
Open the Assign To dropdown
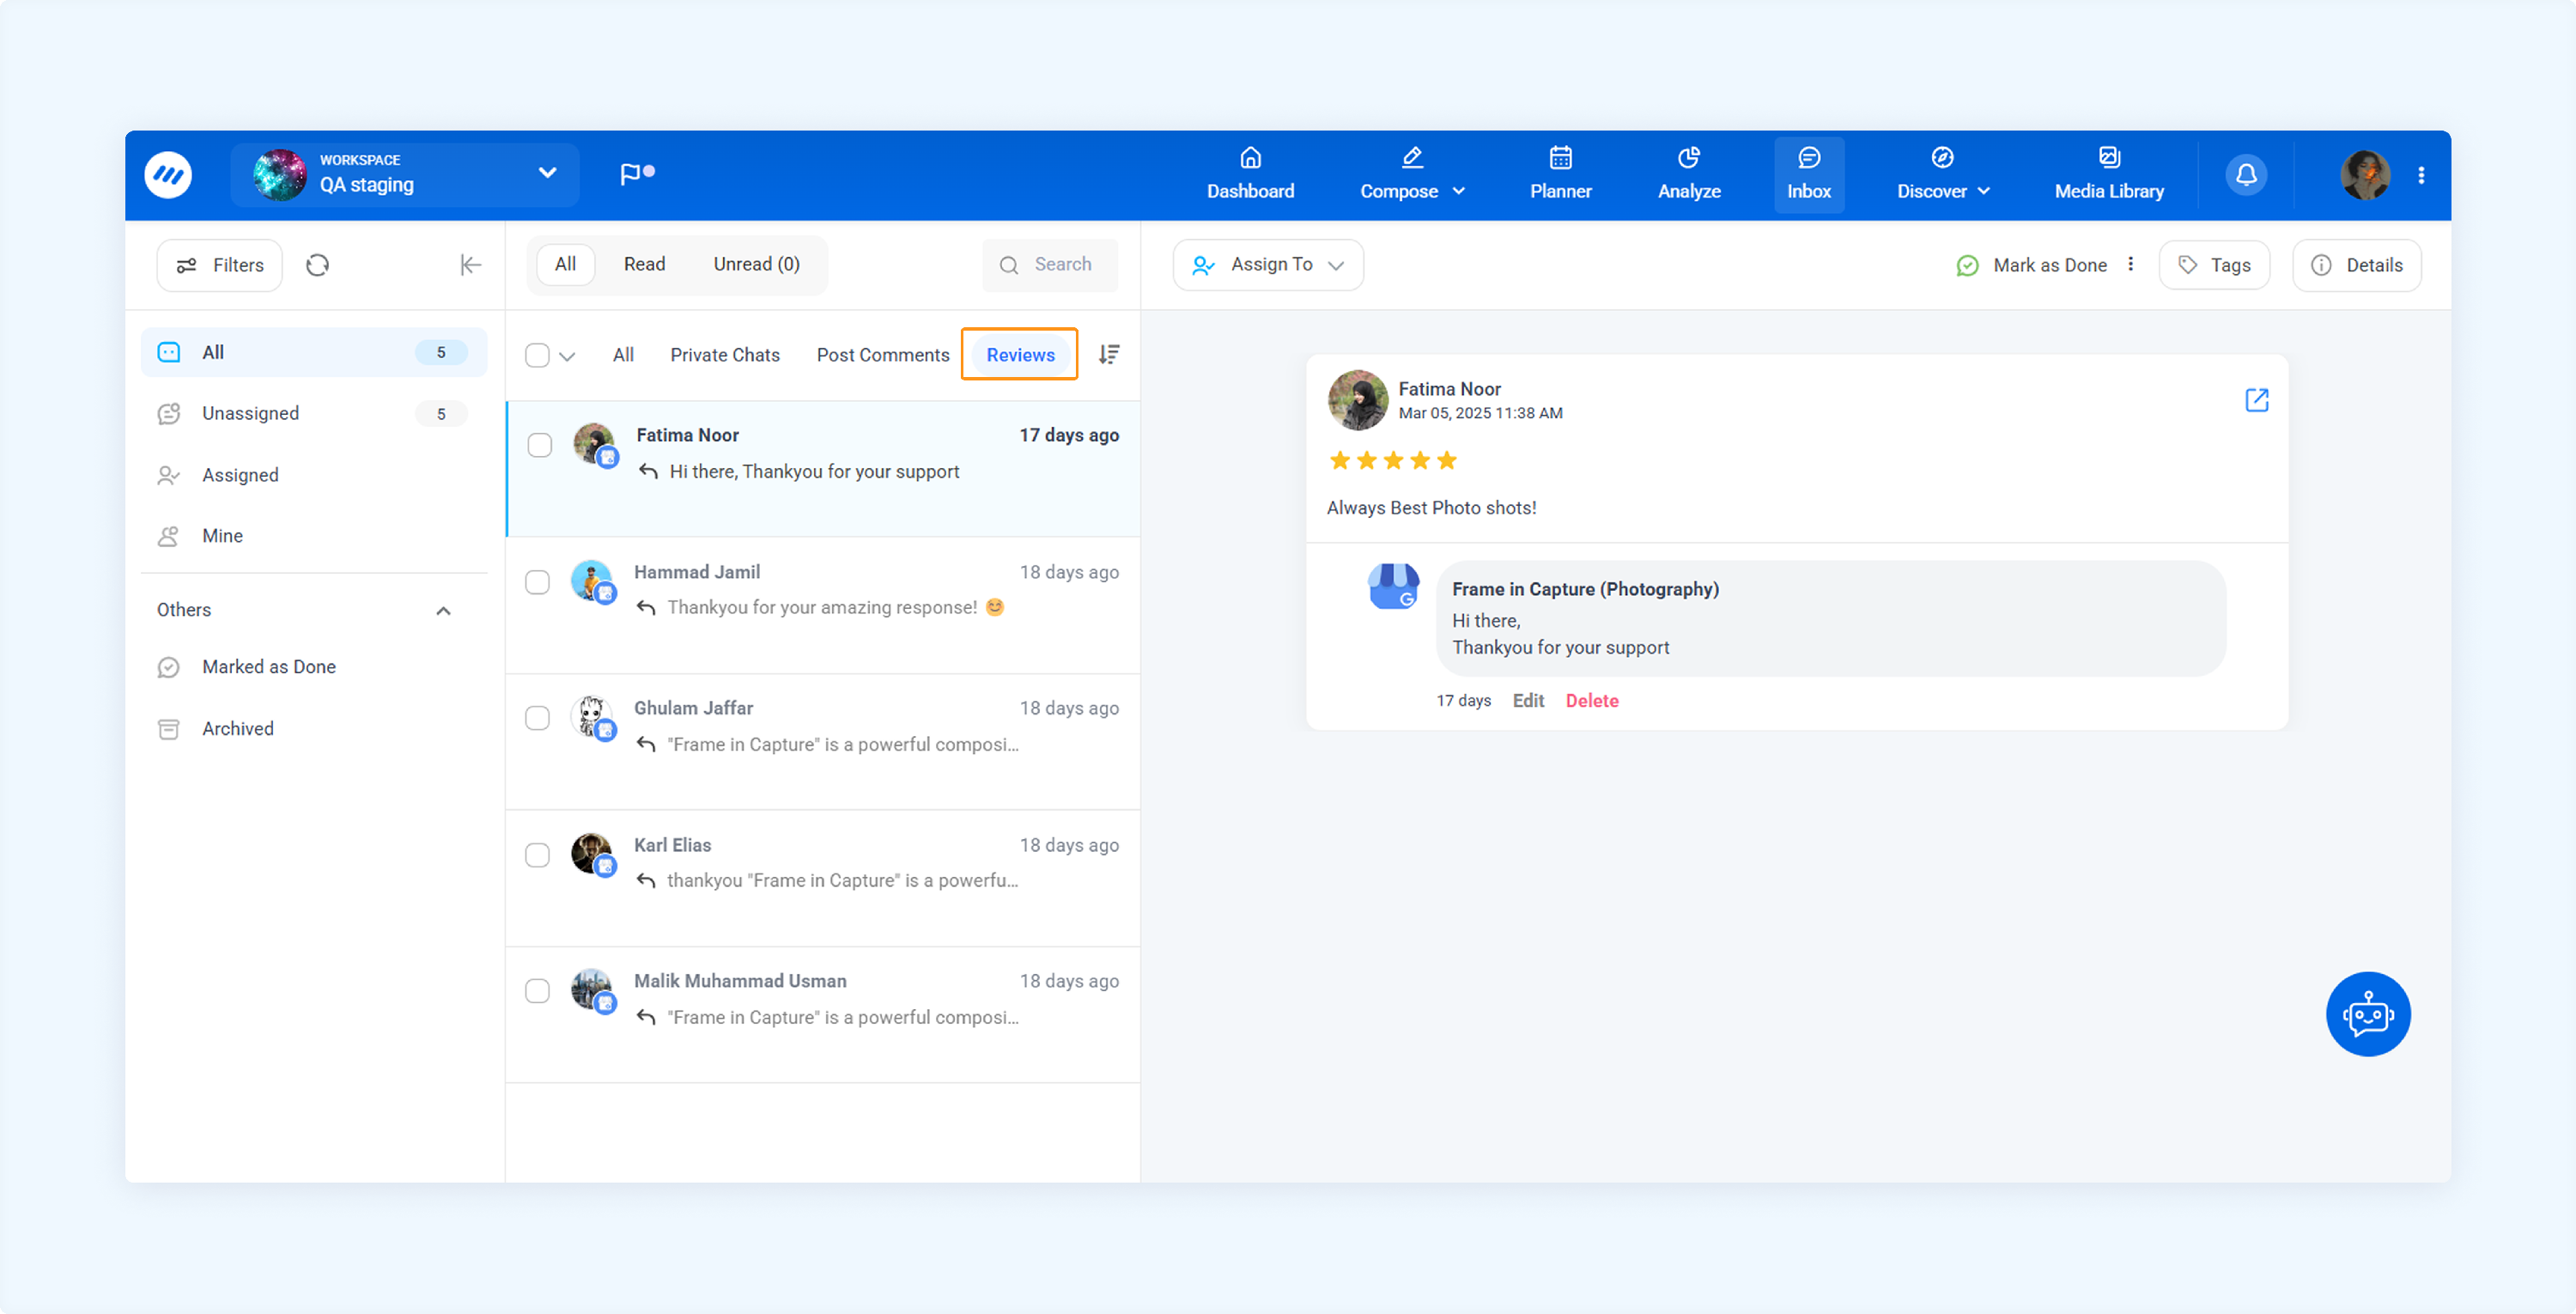tap(1267, 265)
